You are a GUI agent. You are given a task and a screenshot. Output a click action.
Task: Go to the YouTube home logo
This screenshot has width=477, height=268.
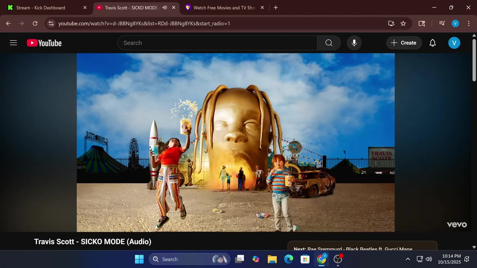44,43
